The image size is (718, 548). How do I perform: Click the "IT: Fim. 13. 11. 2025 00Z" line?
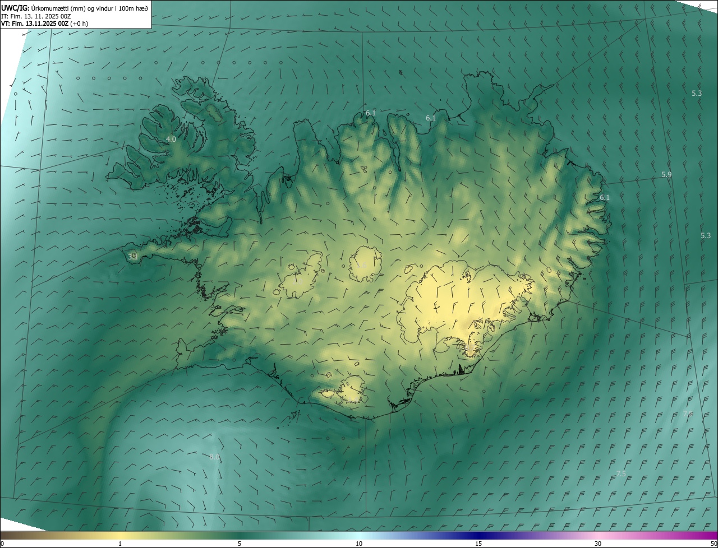point(35,16)
